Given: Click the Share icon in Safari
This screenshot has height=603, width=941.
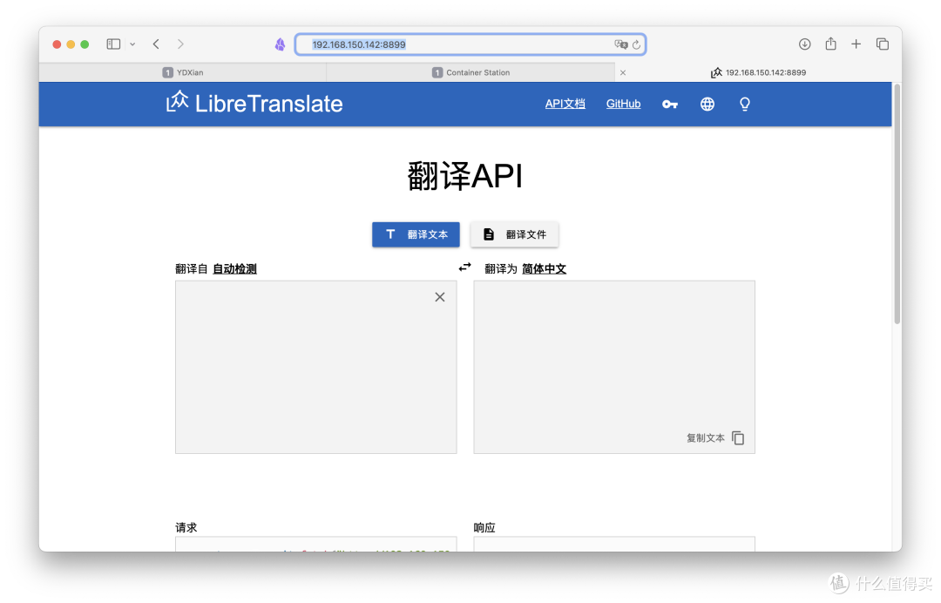Looking at the screenshot, I should click(830, 44).
